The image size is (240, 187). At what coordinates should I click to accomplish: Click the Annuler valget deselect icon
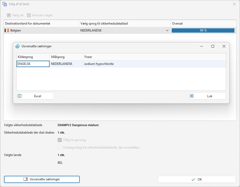(x=29, y=15)
